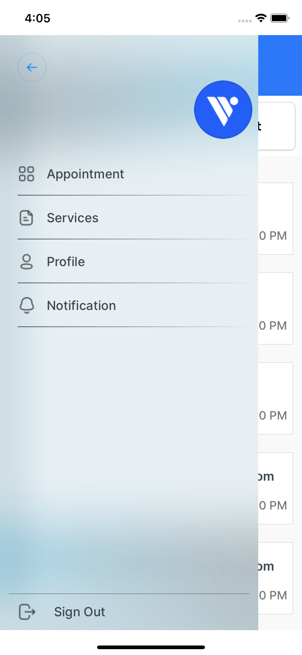Click the Profile person icon
The width and height of the screenshot is (302, 655).
26,262
